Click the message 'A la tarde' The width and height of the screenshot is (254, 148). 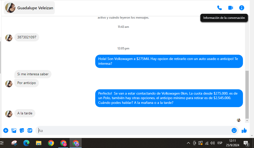pyautogui.click(x=25, y=113)
